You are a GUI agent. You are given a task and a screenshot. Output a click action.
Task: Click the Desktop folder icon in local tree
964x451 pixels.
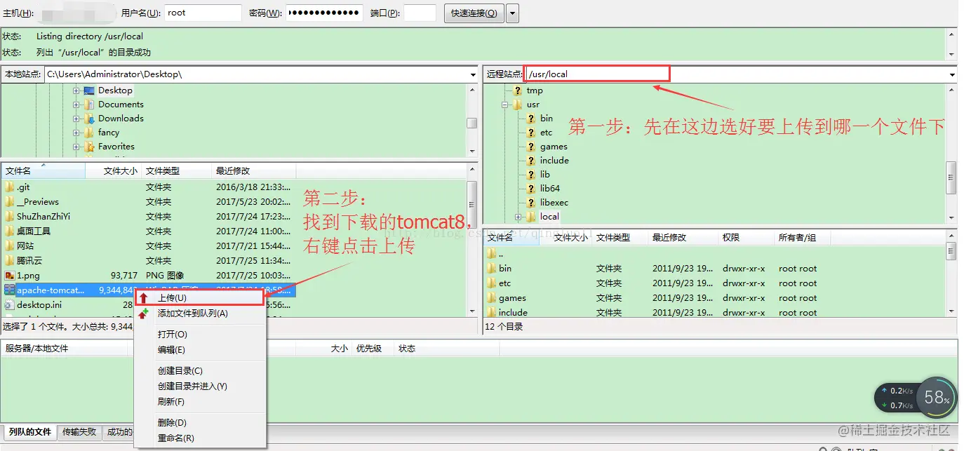click(88, 90)
